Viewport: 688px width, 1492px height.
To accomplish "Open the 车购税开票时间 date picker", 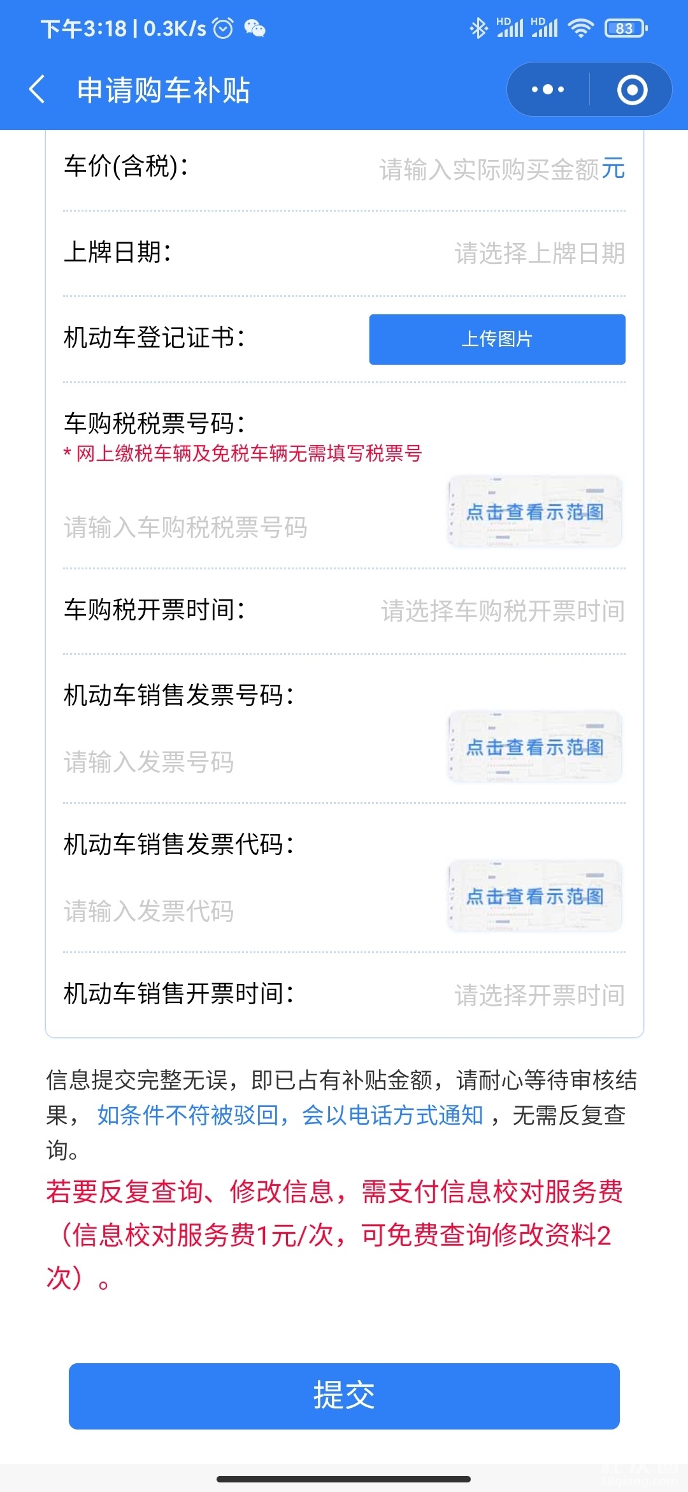I will point(502,611).
